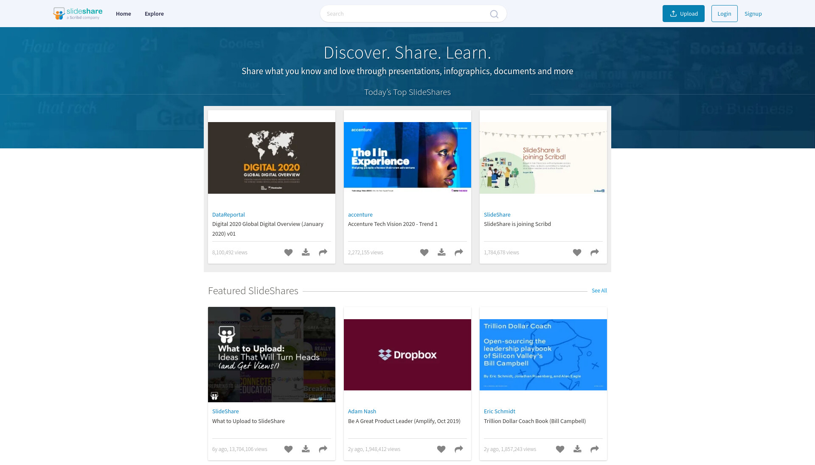Image resolution: width=815 pixels, height=465 pixels.
Task: See All featured SlideShares
Action: click(x=599, y=291)
